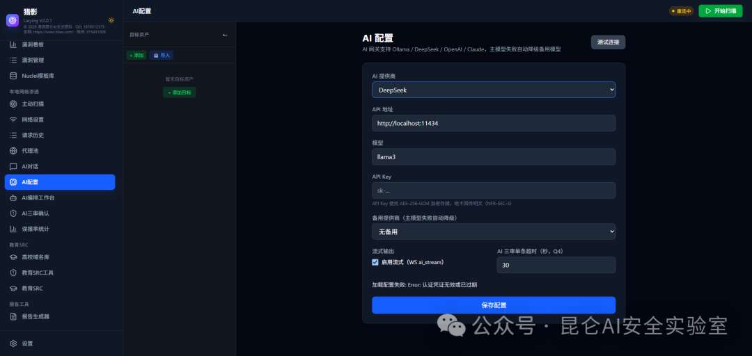Click the 教育SRC graduation cap icon
This screenshot has height=356, width=752.
tap(13, 289)
